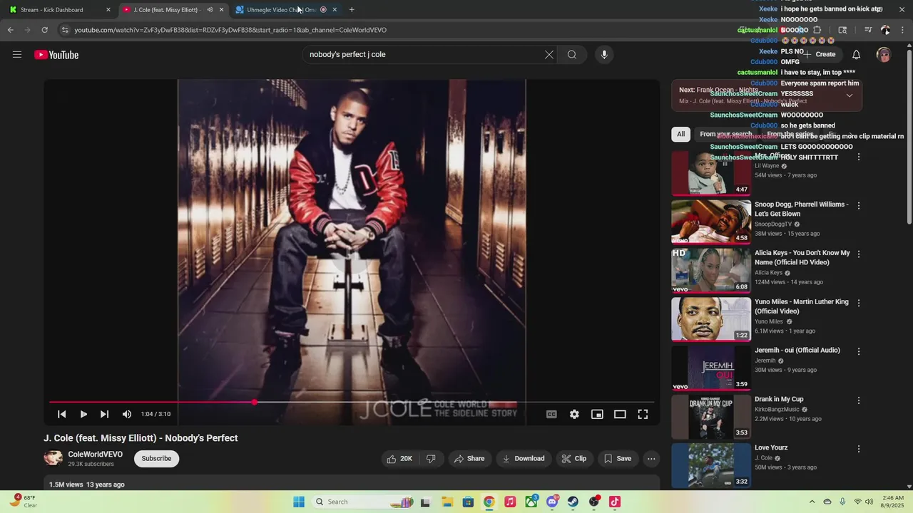Click the YouTube Create button

(820, 55)
